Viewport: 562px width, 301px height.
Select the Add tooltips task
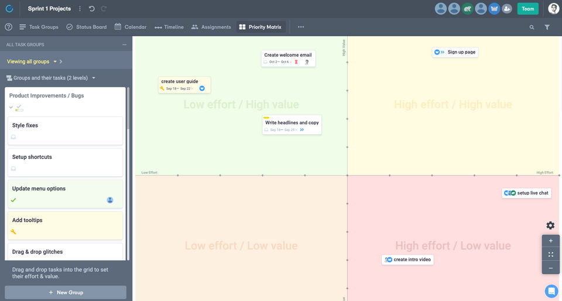65,225
